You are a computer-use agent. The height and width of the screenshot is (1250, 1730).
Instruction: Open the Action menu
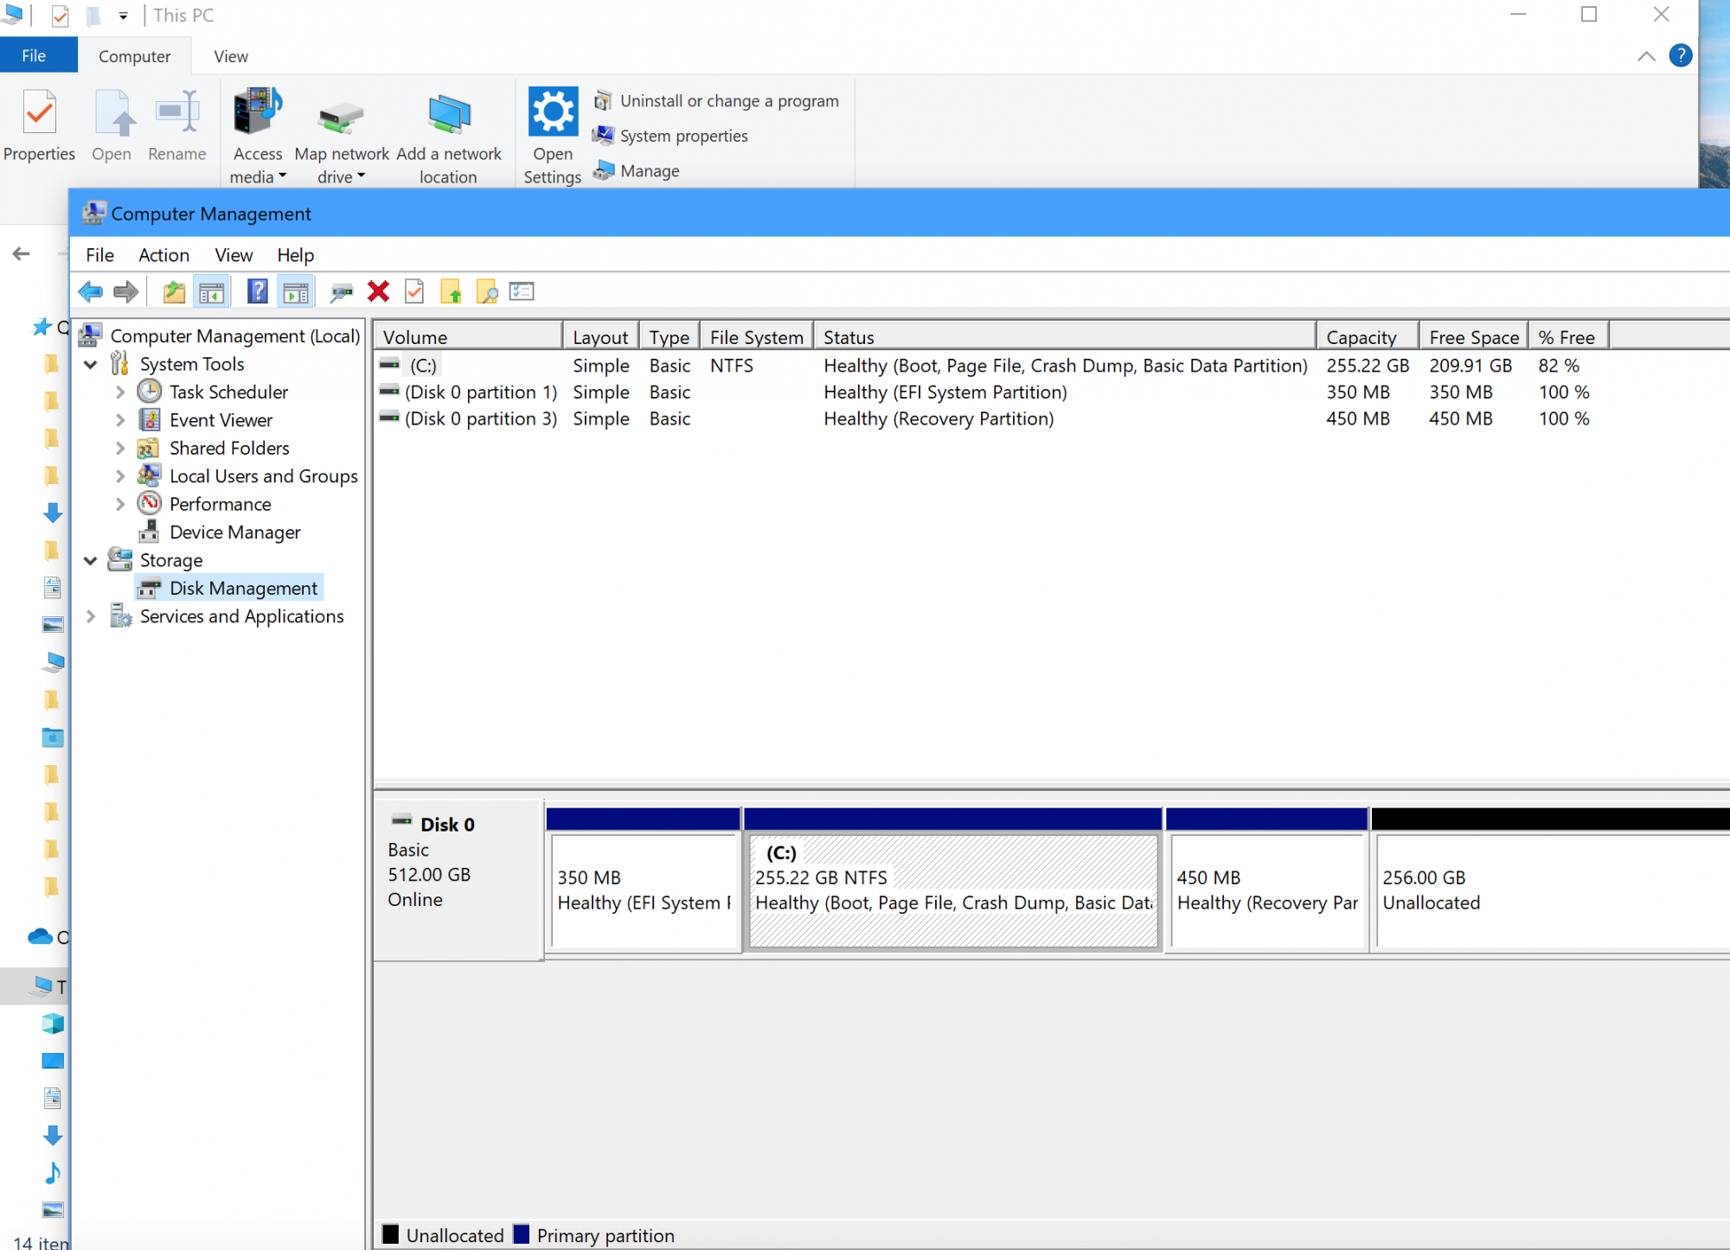(163, 255)
